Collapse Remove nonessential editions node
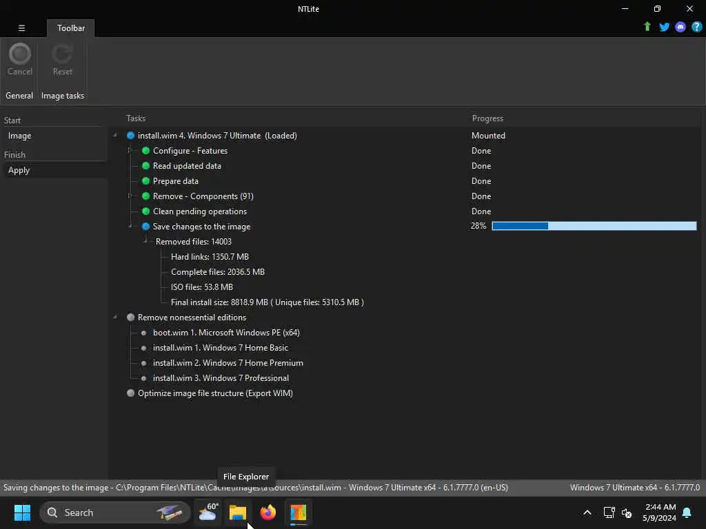This screenshot has width=706, height=529. point(115,317)
